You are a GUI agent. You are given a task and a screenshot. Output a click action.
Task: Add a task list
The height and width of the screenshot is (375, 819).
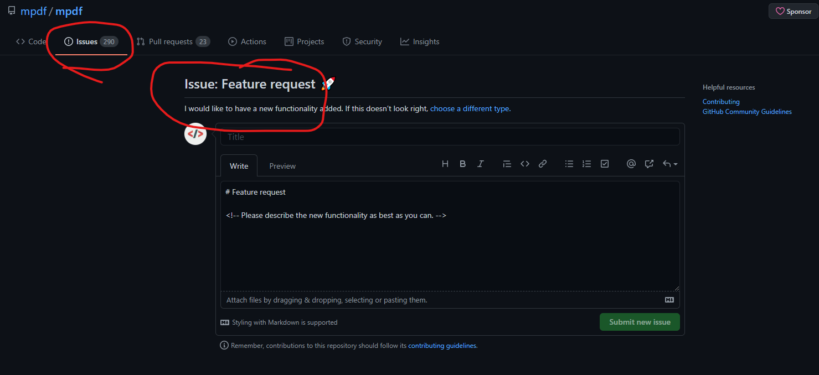click(604, 164)
